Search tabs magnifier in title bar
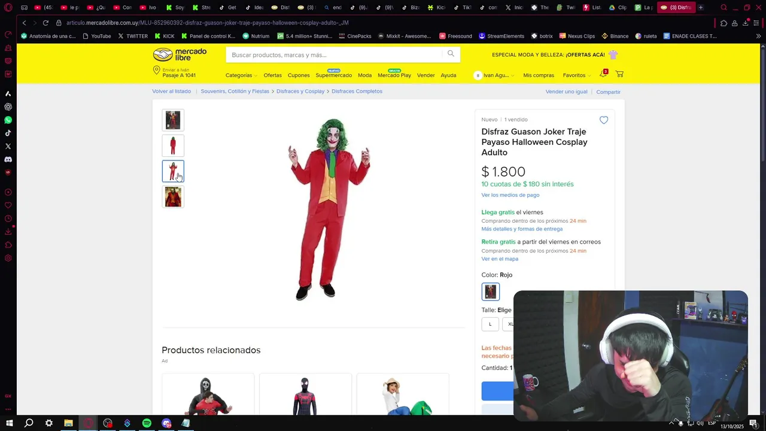Screen dimensions: 766x431 coord(724,7)
